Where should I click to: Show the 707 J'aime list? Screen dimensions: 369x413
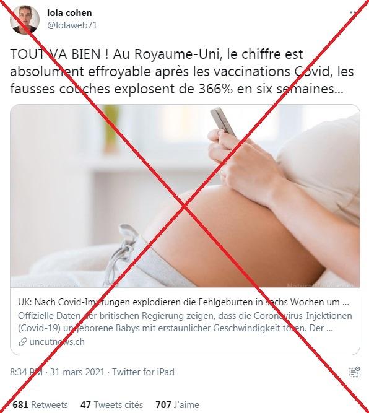click(x=177, y=404)
